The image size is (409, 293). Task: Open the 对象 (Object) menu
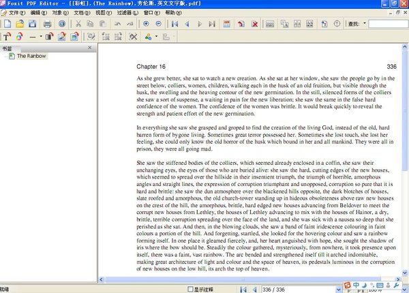pos(60,12)
